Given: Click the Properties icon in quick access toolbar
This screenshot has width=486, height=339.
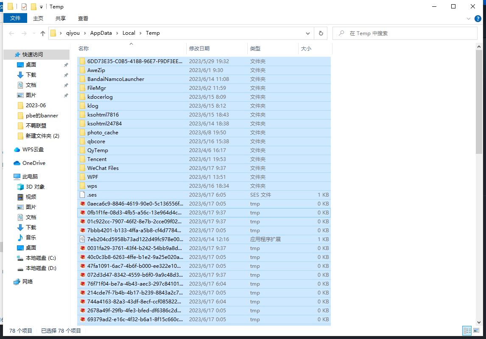Looking at the screenshot, I should [x=24, y=6].
